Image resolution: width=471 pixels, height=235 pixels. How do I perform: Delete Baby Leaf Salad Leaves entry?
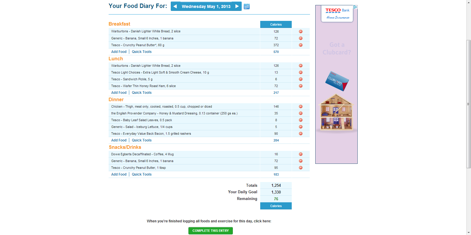[301, 120]
